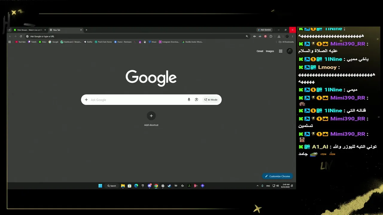This screenshot has height=215, width=383.
Task: Open the Gmail link
Action: click(x=260, y=51)
